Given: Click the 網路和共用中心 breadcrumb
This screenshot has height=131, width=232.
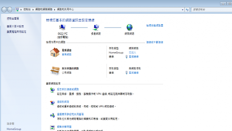Looking at the screenshot, I should pyautogui.click(x=65, y=9).
